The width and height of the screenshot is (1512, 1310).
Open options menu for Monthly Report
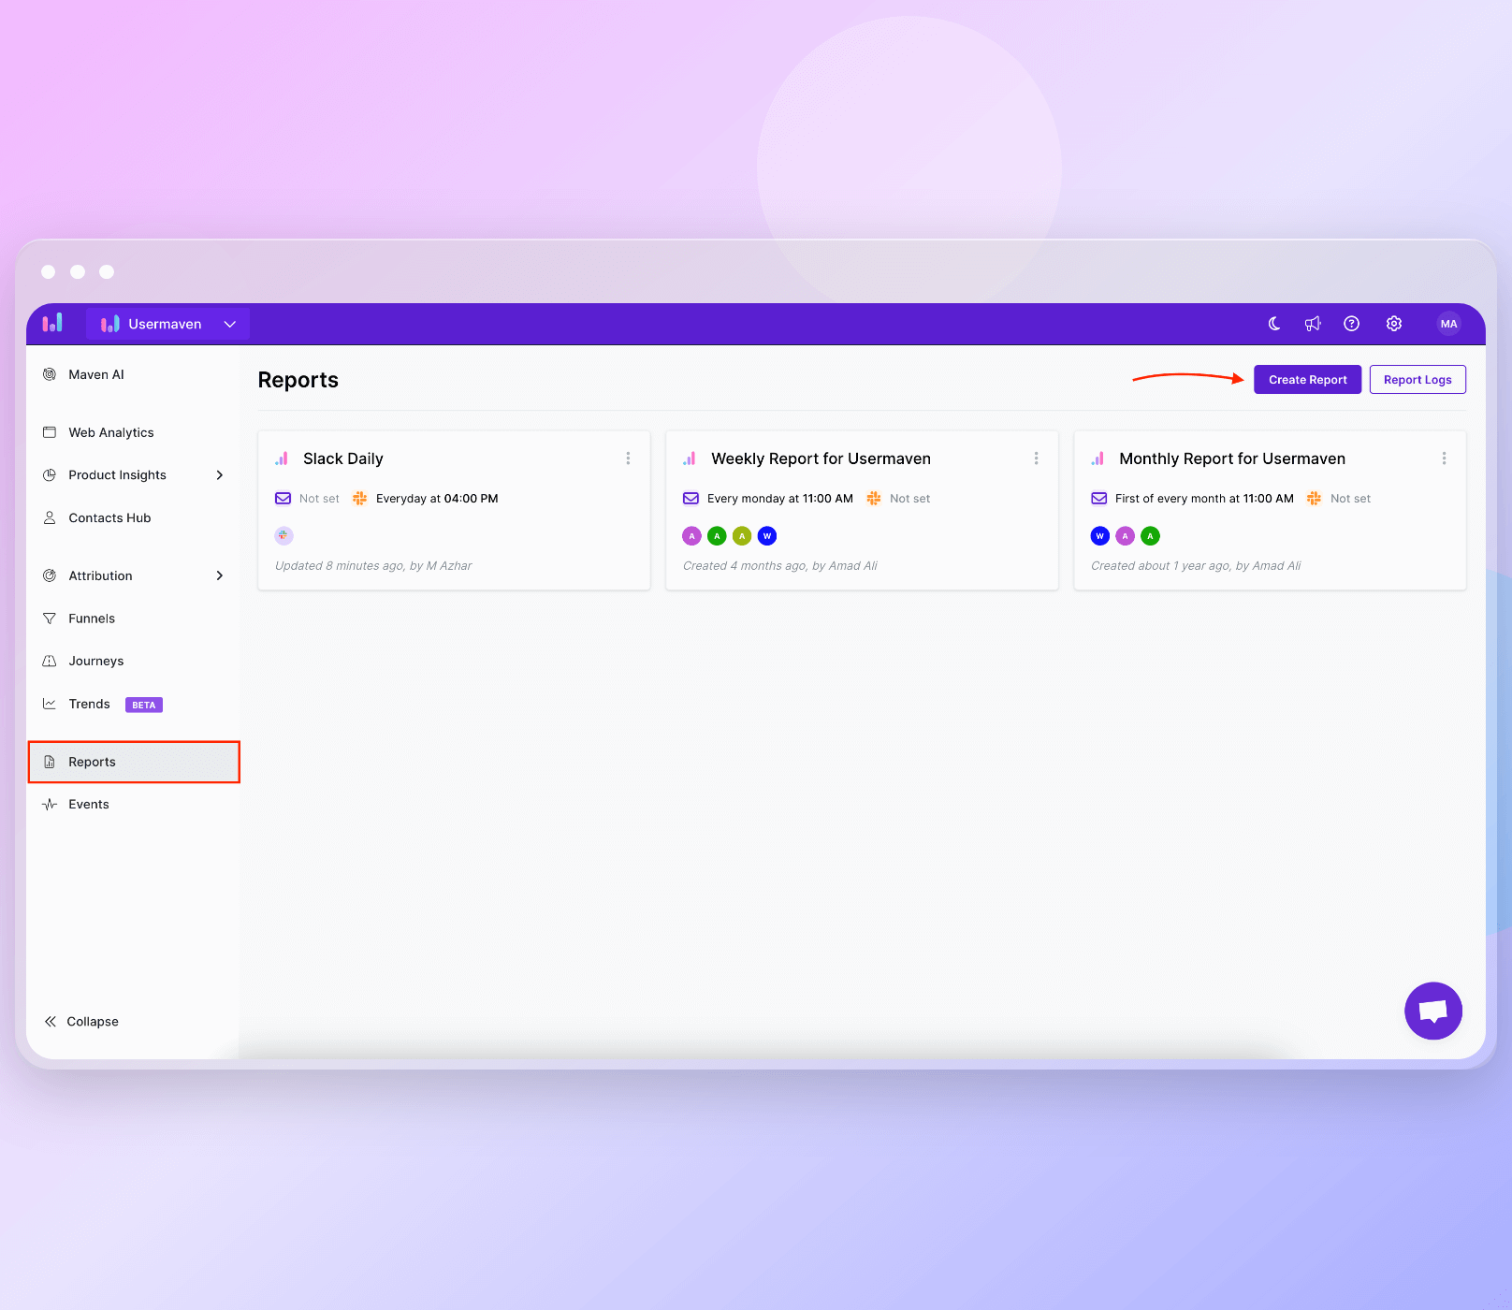[x=1444, y=458]
